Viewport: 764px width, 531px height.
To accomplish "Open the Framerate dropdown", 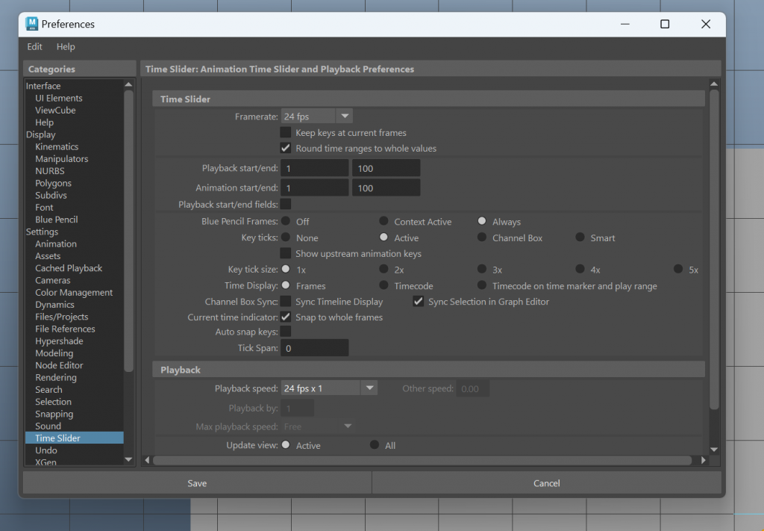I will coord(316,117).
